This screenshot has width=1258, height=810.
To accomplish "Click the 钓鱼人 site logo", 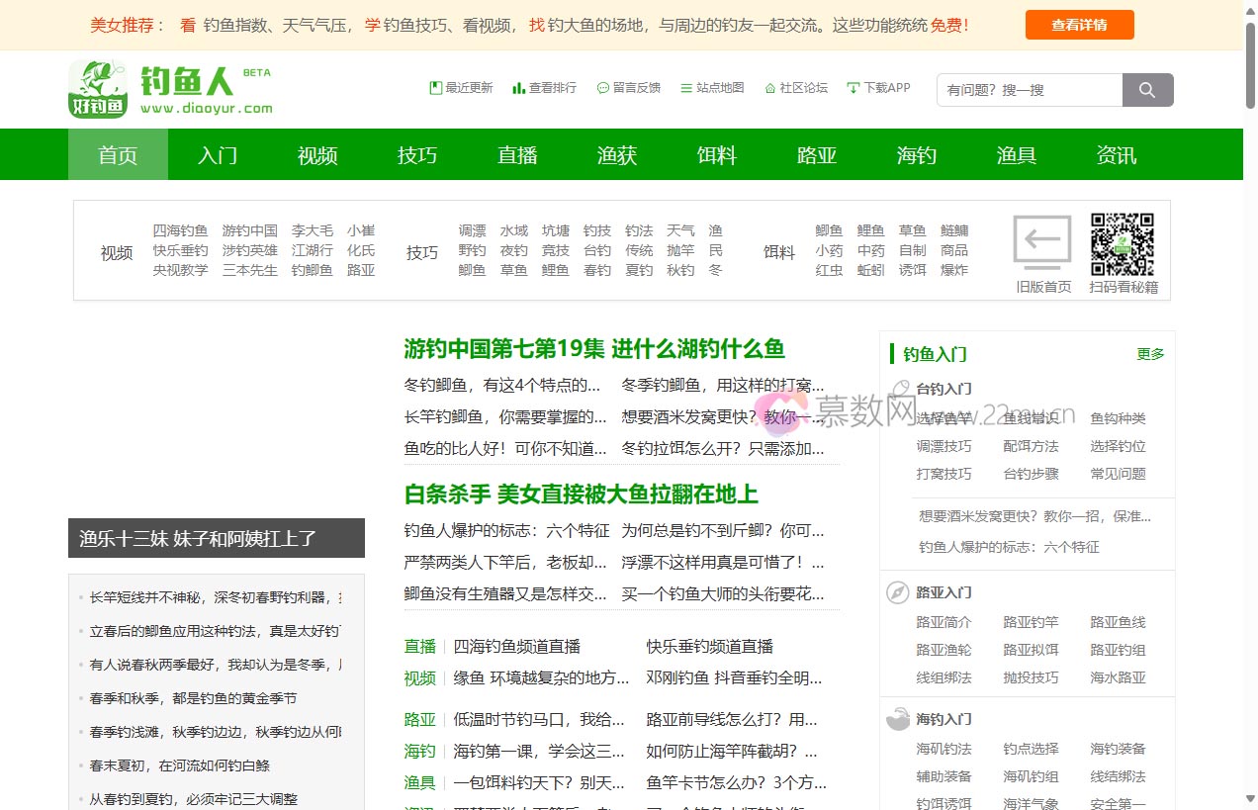I will tap(170, 89).
